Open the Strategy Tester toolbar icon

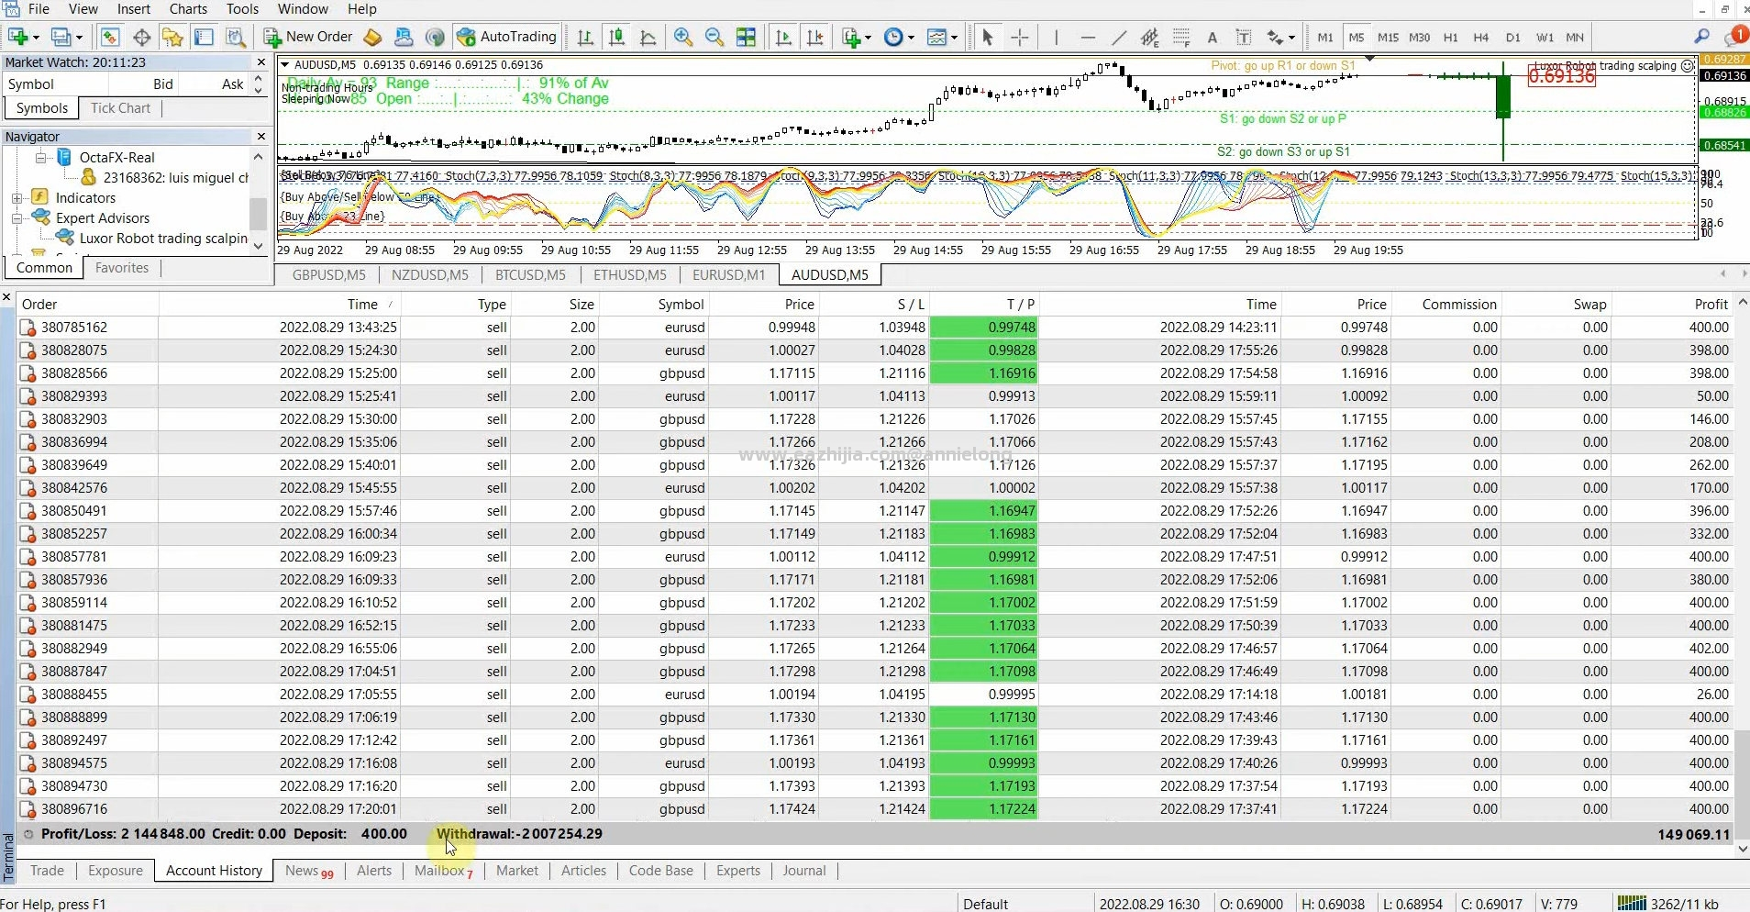point(236,38)
